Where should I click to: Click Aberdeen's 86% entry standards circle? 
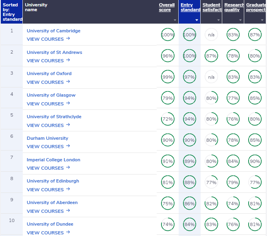[x=189, y=204]
